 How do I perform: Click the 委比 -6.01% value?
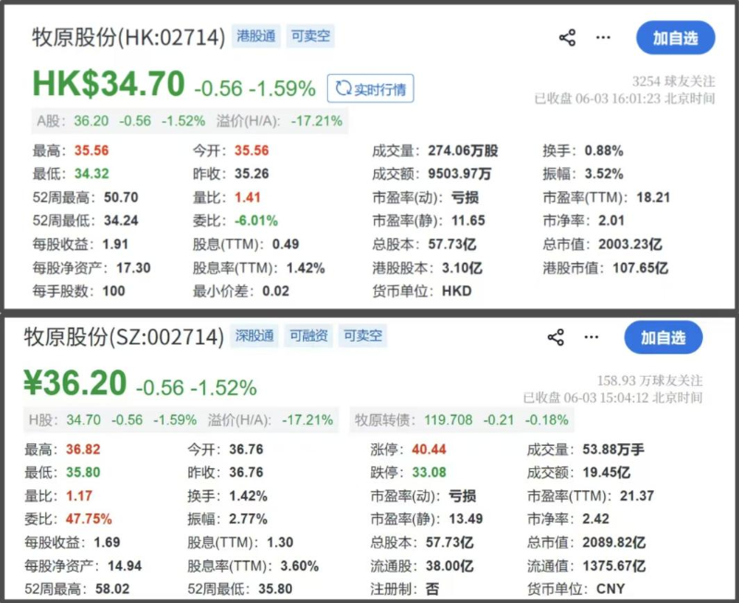click(x=256, y=221)
